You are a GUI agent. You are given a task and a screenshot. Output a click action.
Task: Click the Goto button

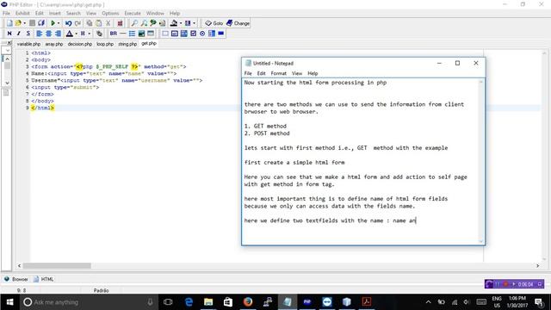click(x=214, y=23)
